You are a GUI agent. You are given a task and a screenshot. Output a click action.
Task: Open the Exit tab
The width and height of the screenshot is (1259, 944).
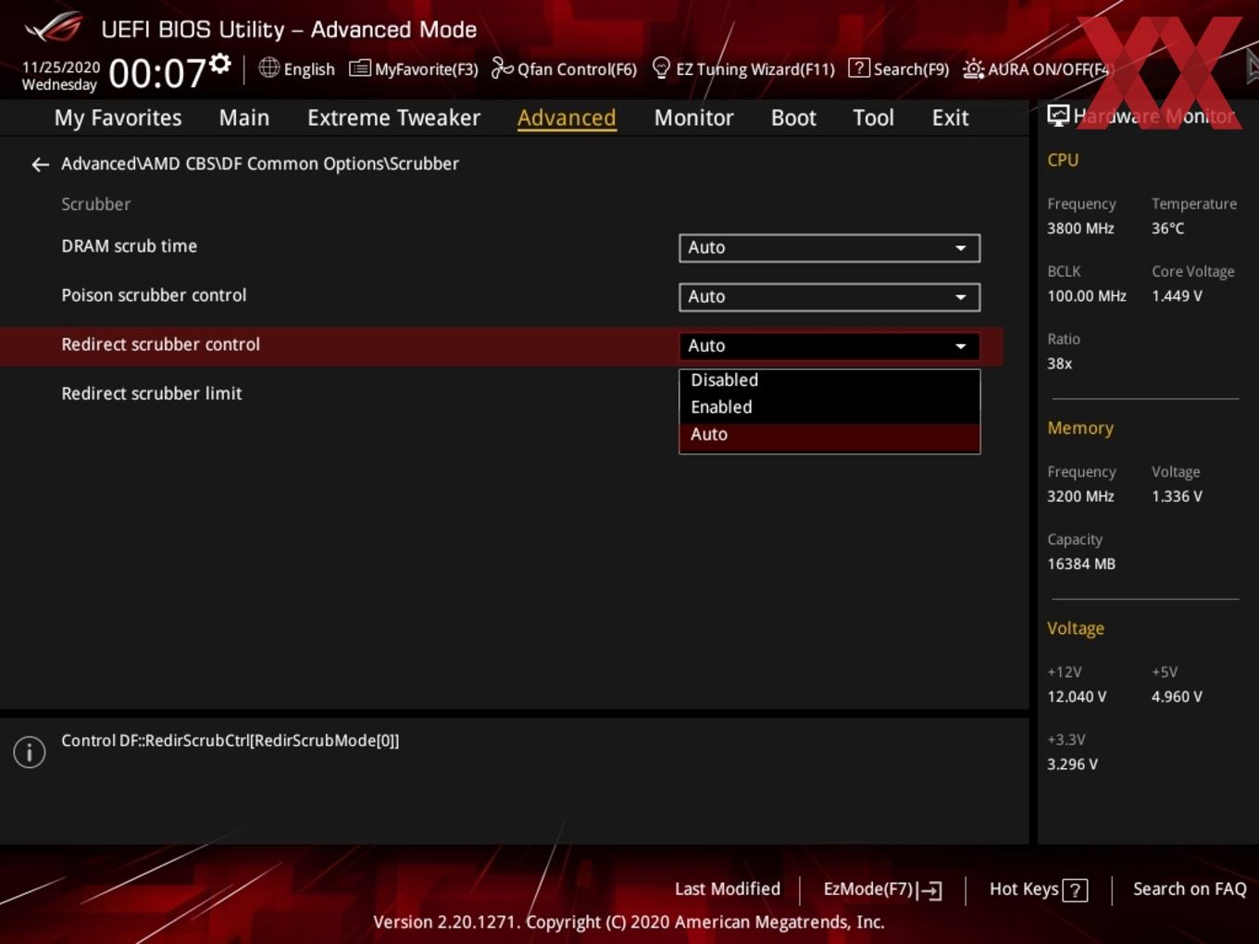pos(950,118)
